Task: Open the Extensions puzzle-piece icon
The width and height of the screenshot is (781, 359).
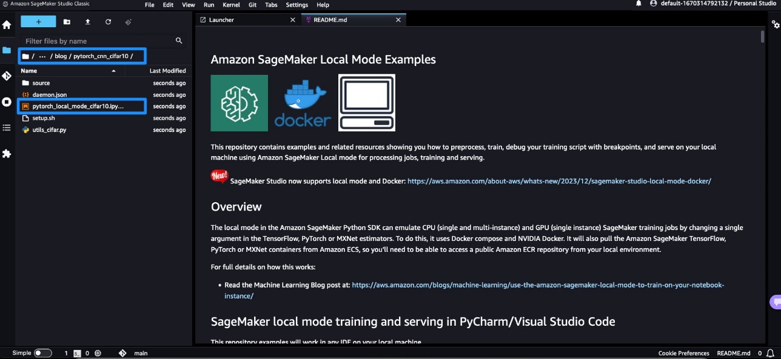Action: (x=7, y=154)
